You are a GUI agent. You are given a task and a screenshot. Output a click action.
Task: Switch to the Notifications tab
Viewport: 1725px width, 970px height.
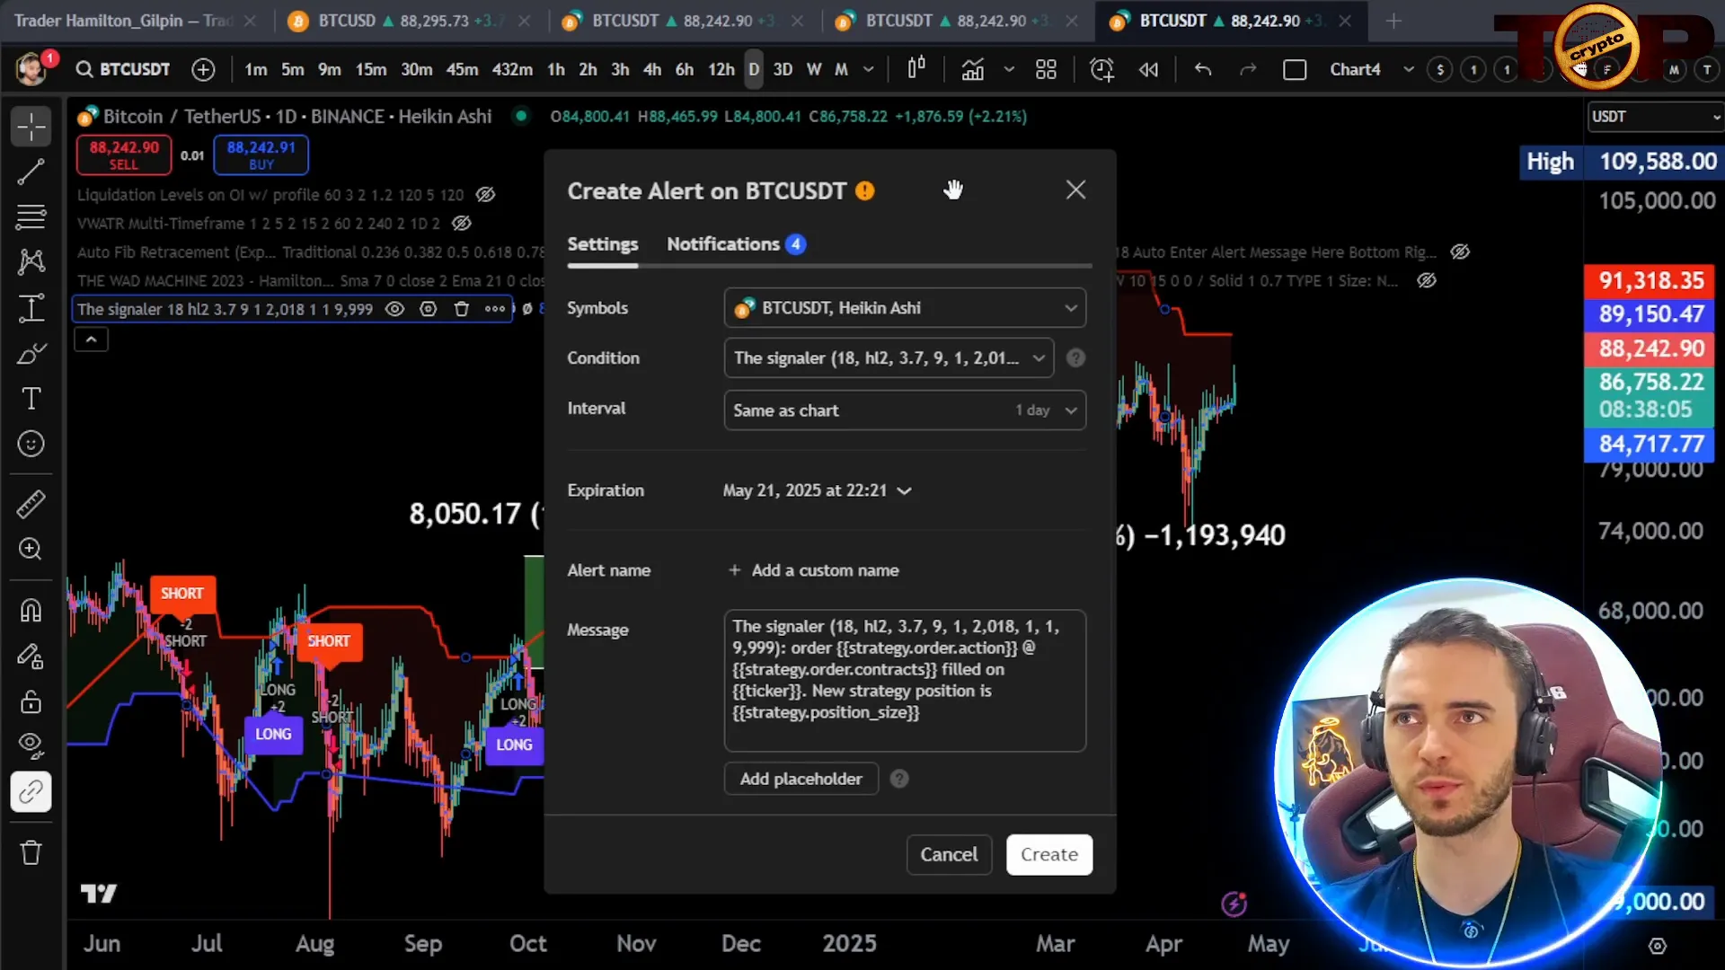pos(736,244)
